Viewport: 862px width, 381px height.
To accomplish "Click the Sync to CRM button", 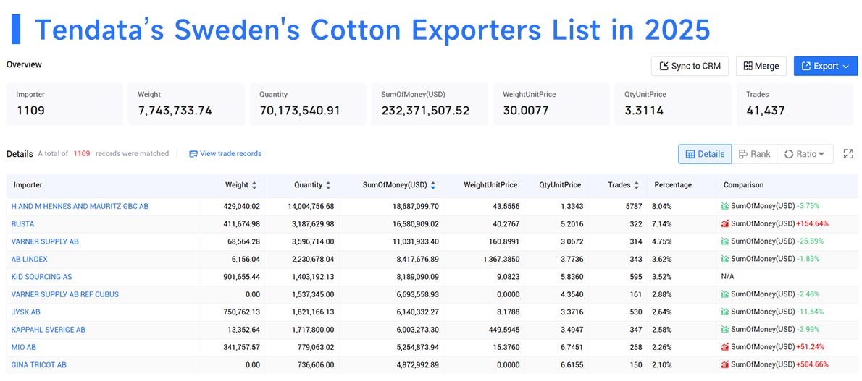I will (690, 66).
